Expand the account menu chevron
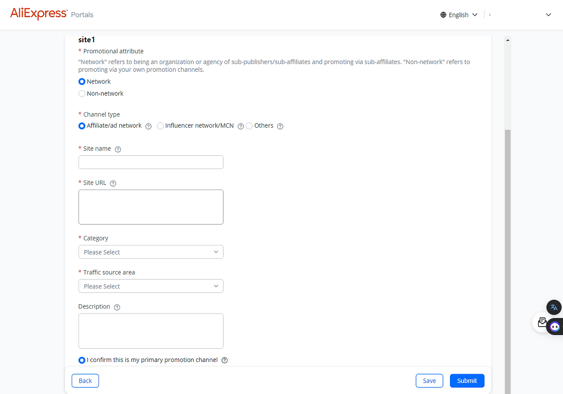 [548, 15]
